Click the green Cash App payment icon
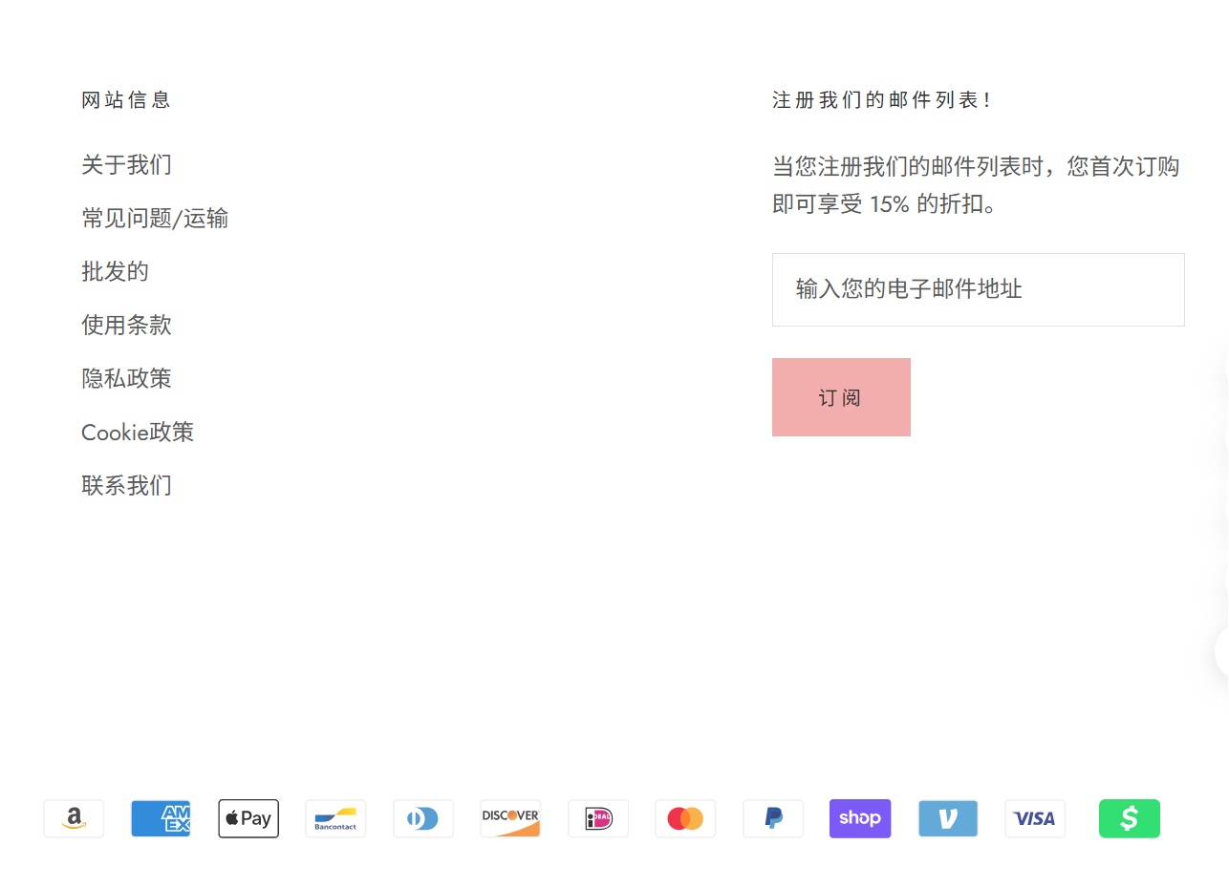Viewport: 1229px width, 888px height. (1130, 818)
